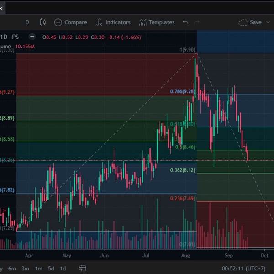The width and height of the screenshot is (274, 274).
Task: Redo the last chart action
Action: 197,22
